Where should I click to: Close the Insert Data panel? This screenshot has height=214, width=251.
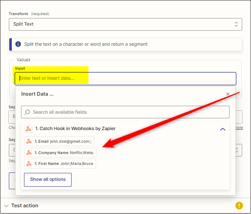tap(228, 94)
